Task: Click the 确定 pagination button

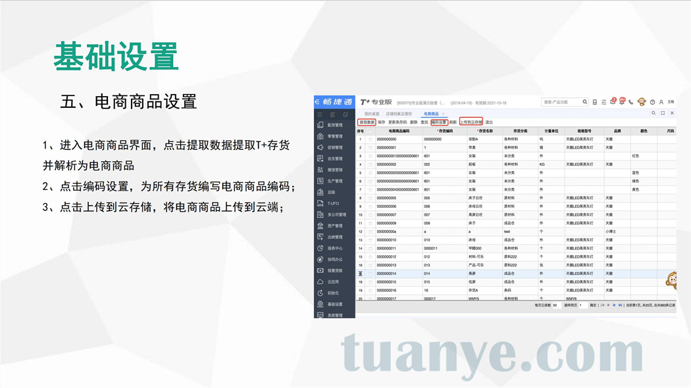Action: (593, 305)
